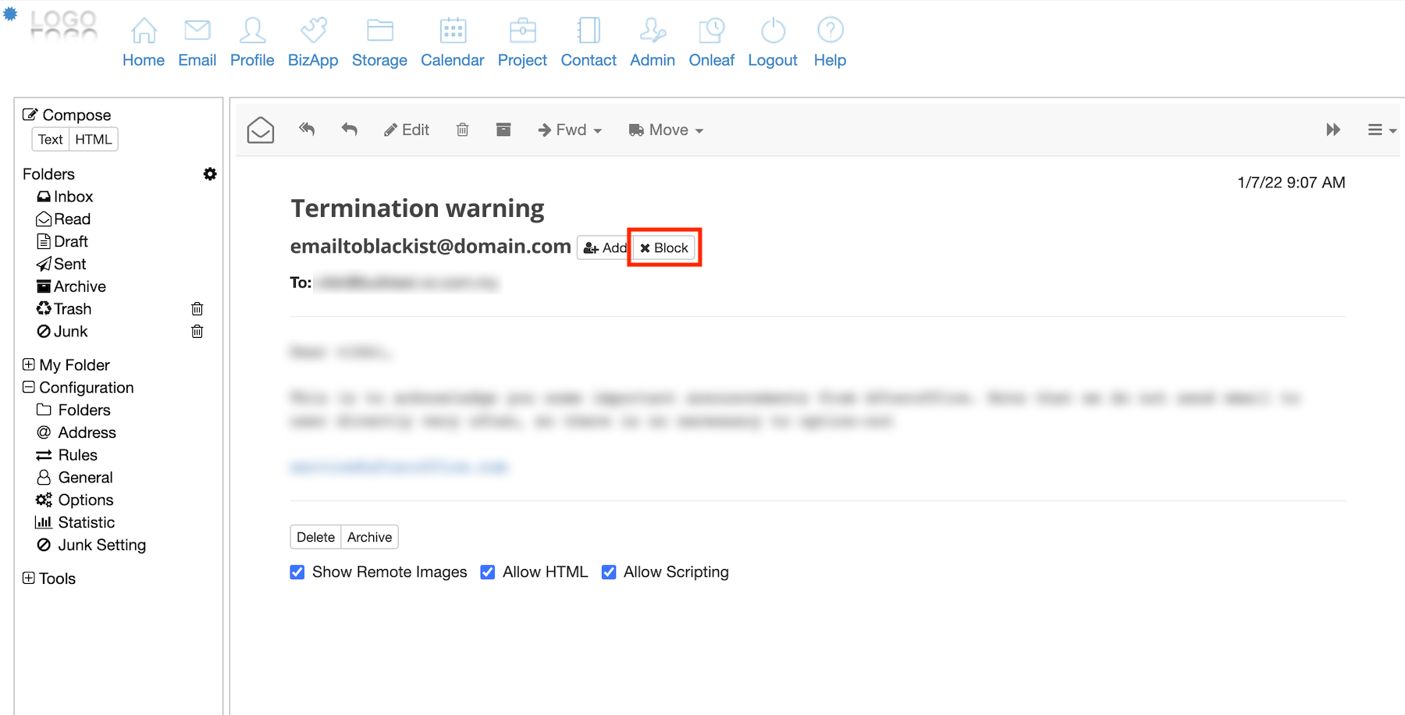Open the Move dropdown menu
Screen dimensions: 1405x715
click(x=666, y=130)
